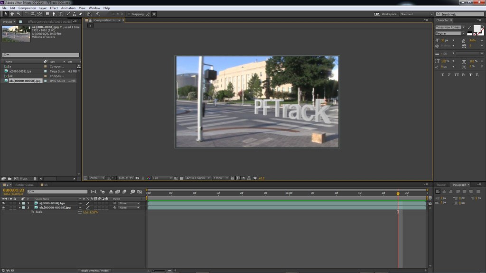486x273 pixels.
Task: Select the Rectangle shape tool
Action: click(x=47, y=14)
